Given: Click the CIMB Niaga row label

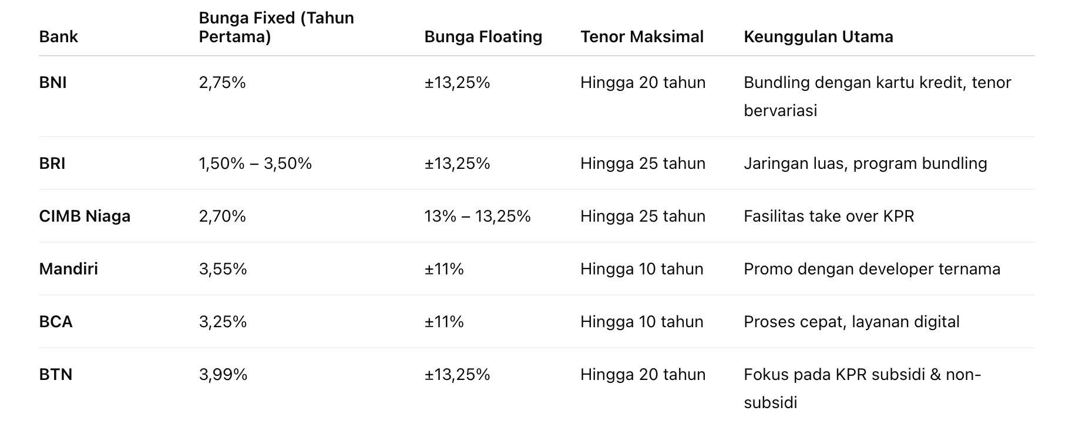Looking at the screenshot, I should point(85,216).
